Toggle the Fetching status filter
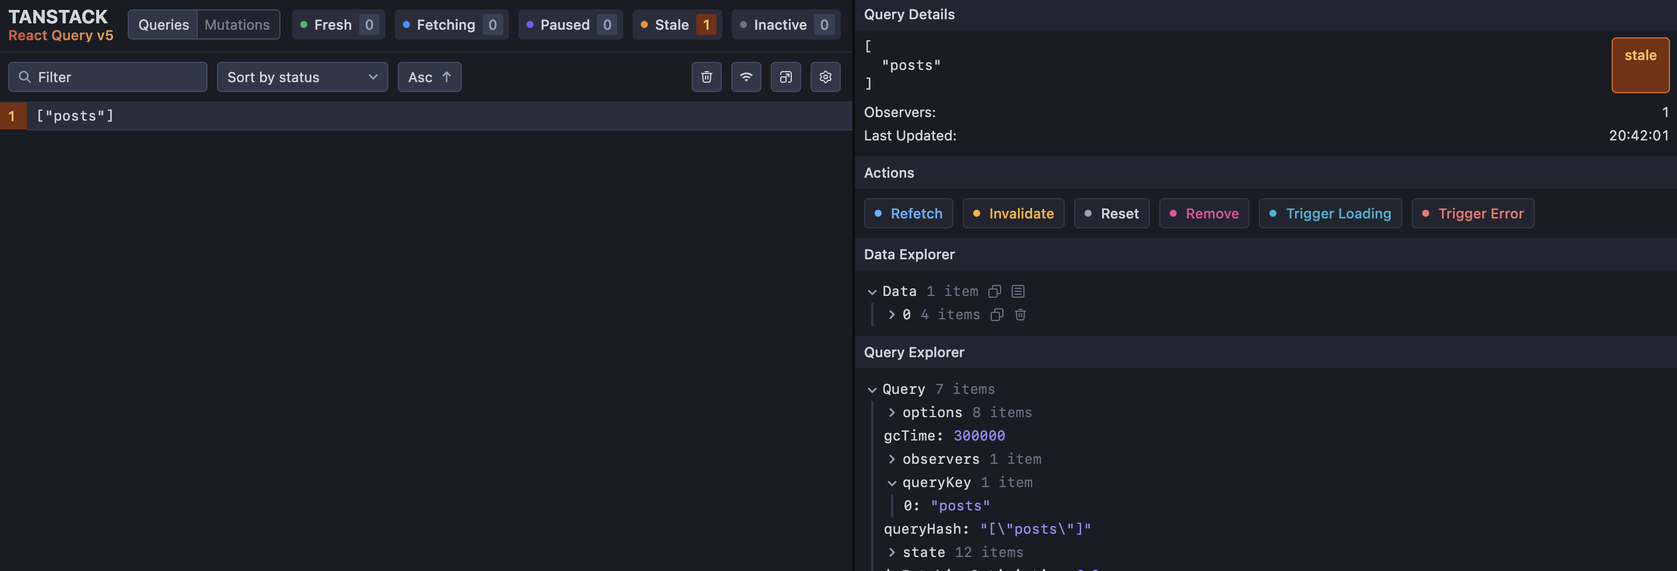 pos(452,24)
